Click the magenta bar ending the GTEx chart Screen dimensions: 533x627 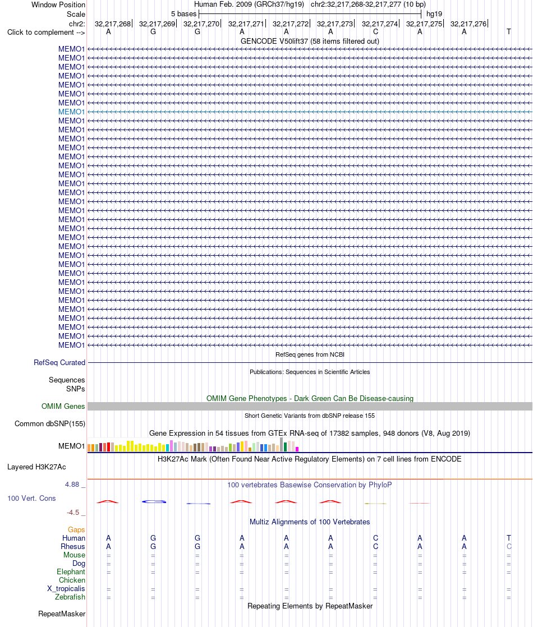[x=297, y=449]
